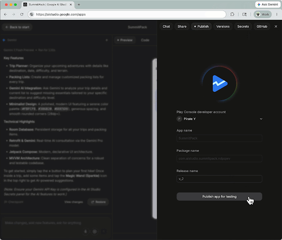Image resolution: width=282 pixels, height=240 pixels.
Task: Open the browser extensions puzzle icon
Action: point(233,15)
